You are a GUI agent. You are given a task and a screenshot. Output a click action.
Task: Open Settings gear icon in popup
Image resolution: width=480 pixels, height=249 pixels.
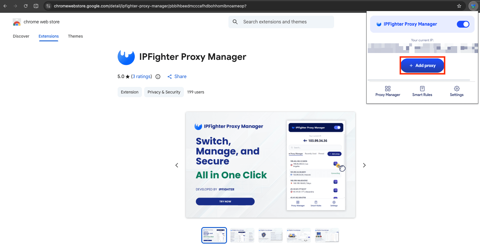(x=457, y=89)
